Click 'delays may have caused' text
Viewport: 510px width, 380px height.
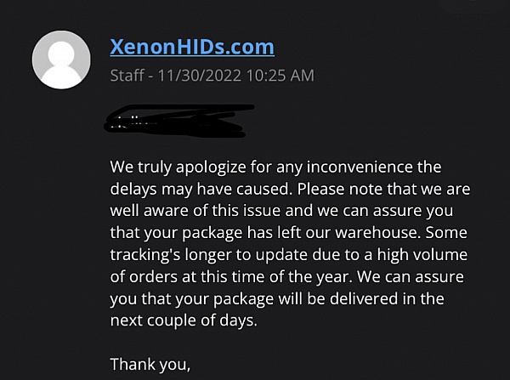(200, 190)
